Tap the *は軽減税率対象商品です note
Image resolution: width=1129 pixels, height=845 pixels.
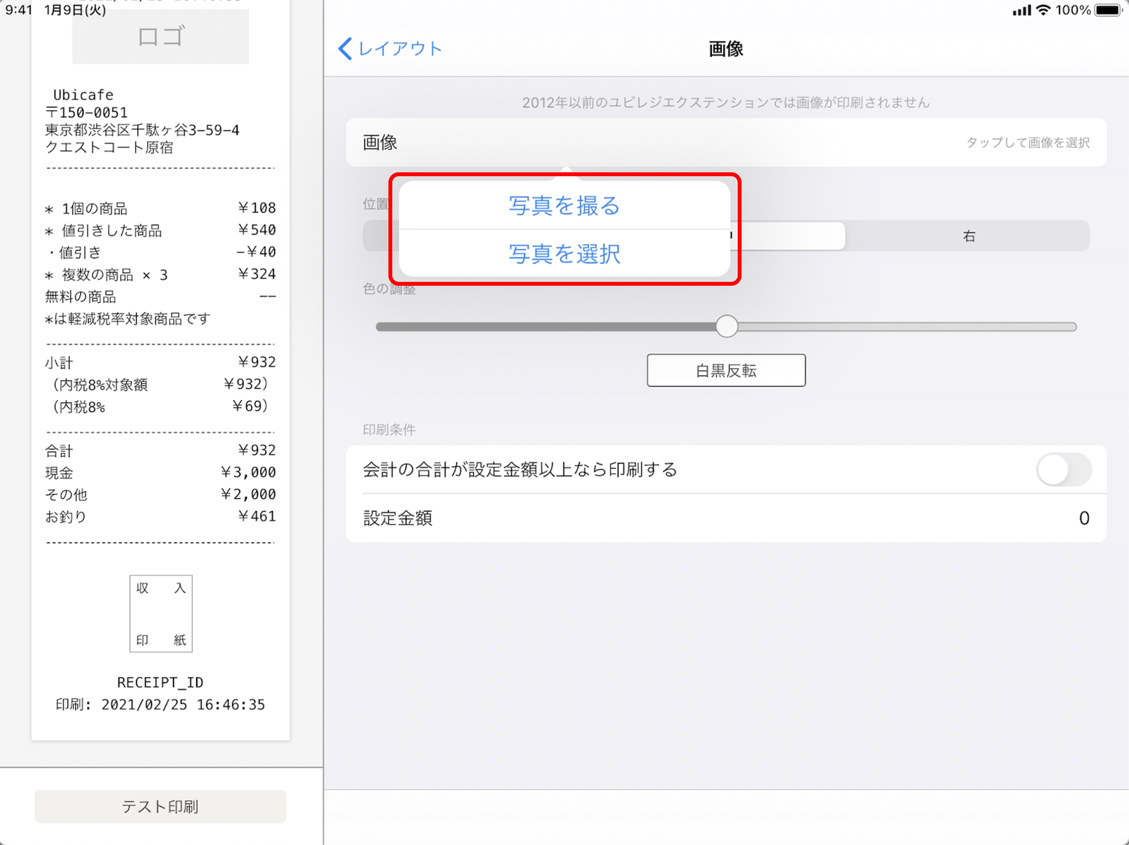(128, 319)
